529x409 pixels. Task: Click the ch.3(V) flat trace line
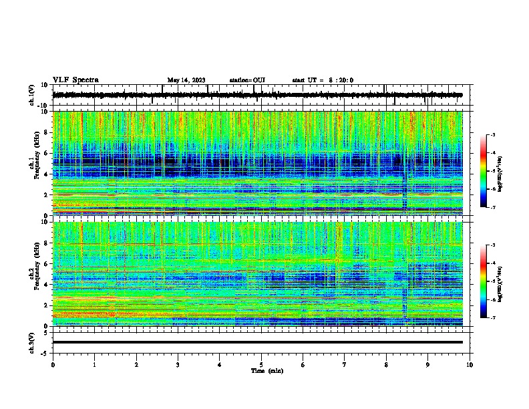coord(258,342)
